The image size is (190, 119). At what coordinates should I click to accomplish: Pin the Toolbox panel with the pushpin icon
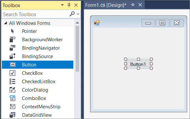click(x=69, y=5)
